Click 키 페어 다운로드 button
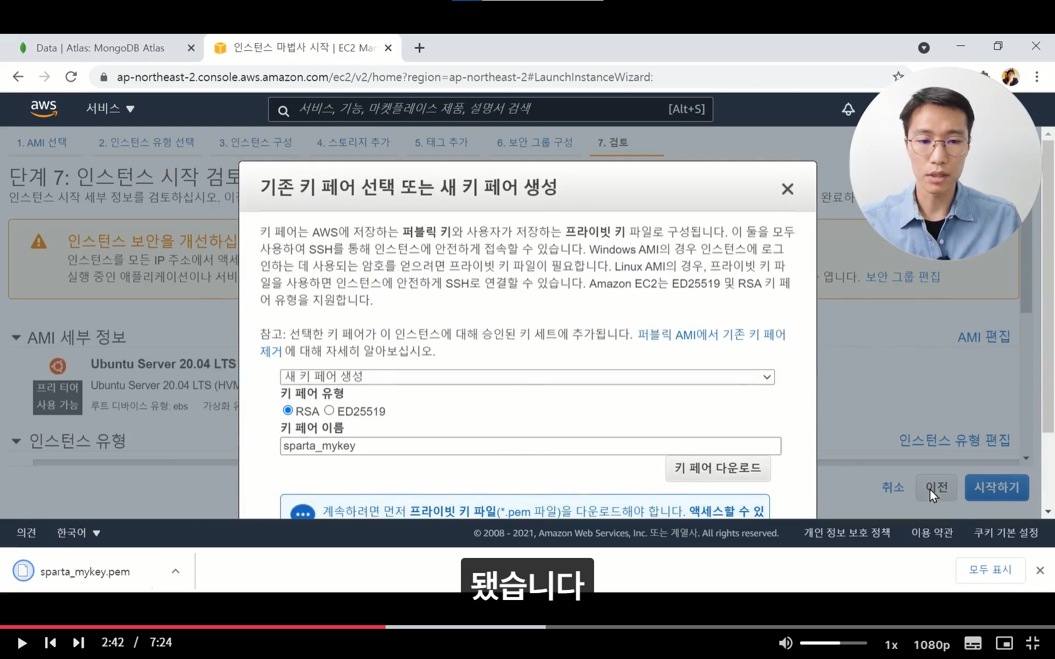1055x659 pixels. pos(718,468)
